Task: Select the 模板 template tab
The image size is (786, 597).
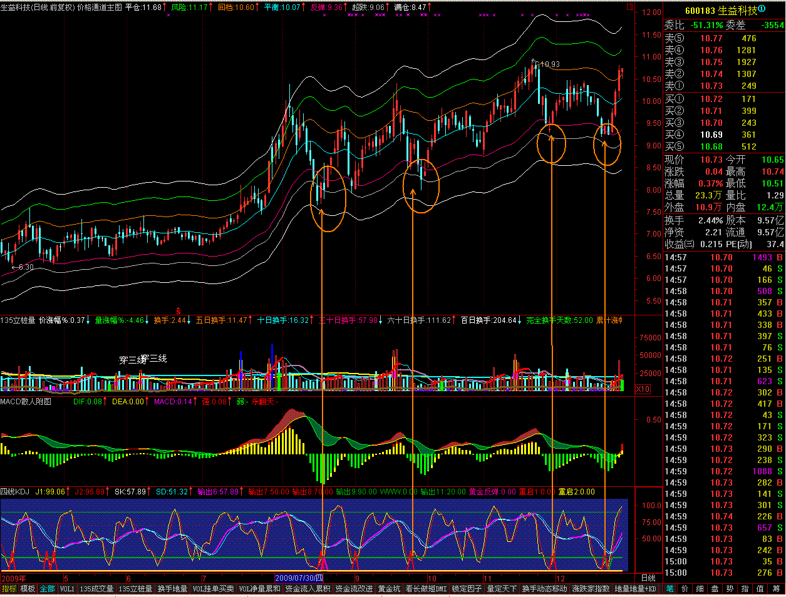Action: tap(28, 589)
